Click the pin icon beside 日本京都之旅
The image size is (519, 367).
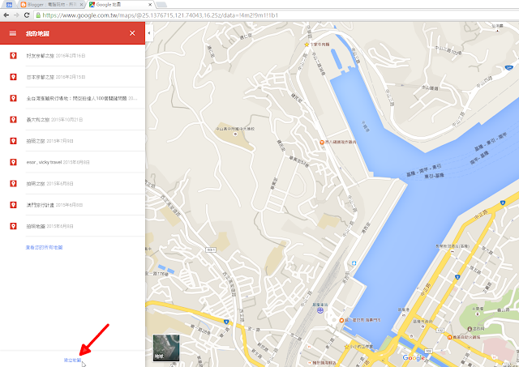pyautogui.click(x=12, y=77)
